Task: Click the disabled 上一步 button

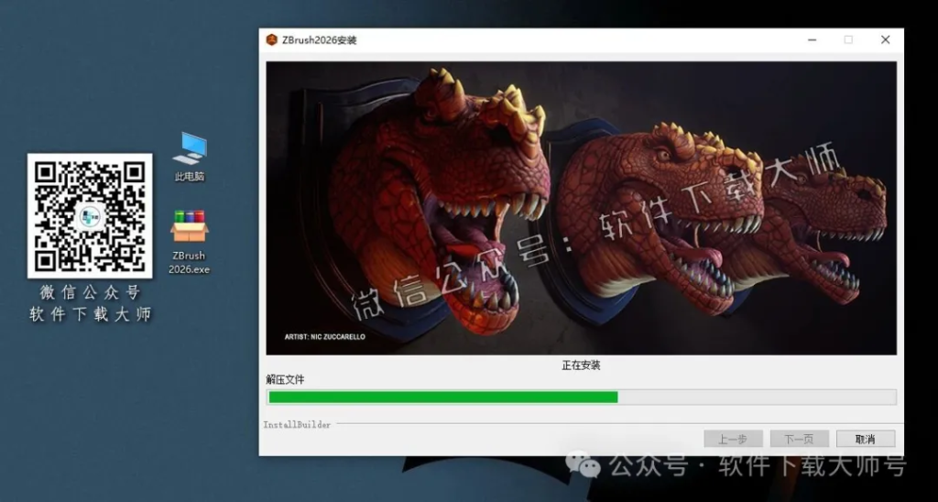Action: click(x=733, y=439)
